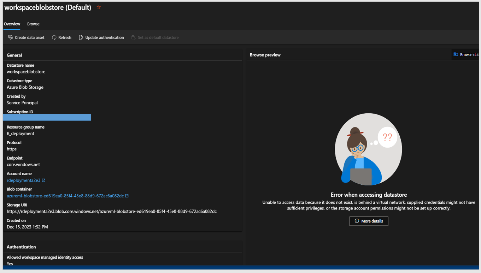
Task: Click the More details button
Action: [x=369, y=221]
